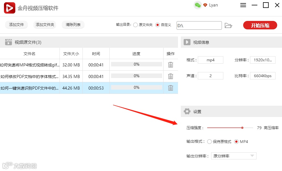This screenshot has height=171, width=282.
Task: Click the 分辨率 1920x10... field
Action: click(262, 60)
